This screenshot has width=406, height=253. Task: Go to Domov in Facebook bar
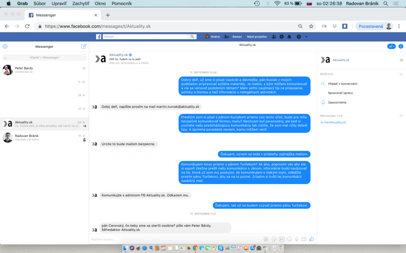(x=237, y=37)
